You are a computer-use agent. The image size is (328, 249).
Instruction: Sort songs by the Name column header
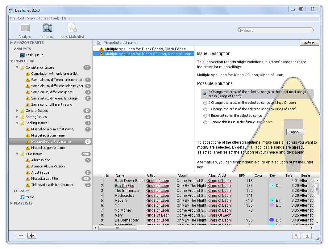pyautogui.click(x=130, y=175)
